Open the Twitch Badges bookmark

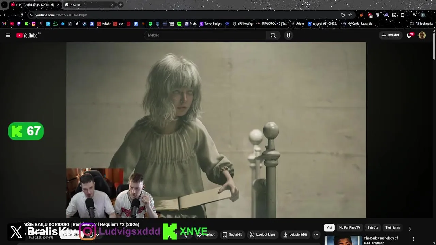[x=211, y=24]
